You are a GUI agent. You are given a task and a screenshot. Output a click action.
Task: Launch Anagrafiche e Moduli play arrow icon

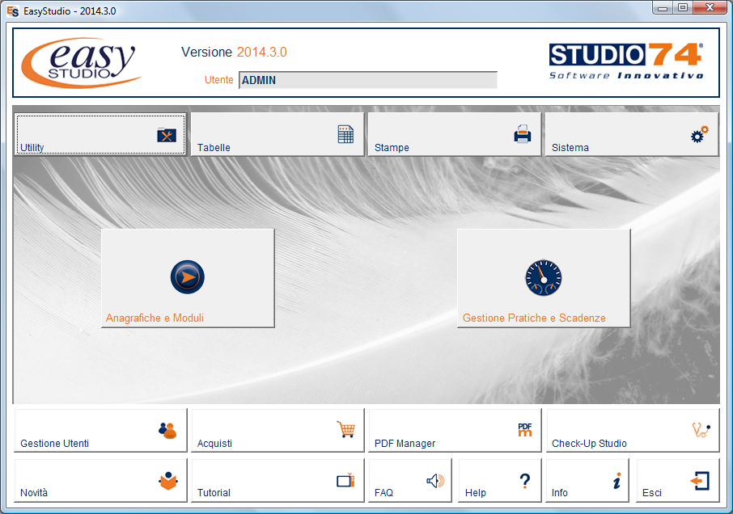click(x=188, y=277)
